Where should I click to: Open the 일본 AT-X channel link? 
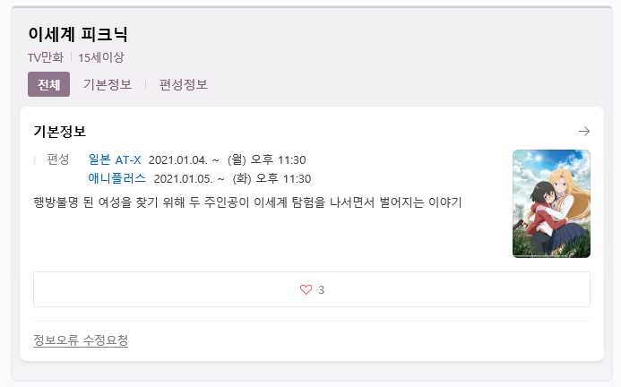pos(115,159)
